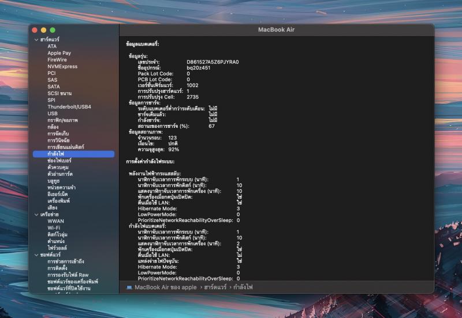The height and width of the screenshot is (318, 462).
Task: Select highlighted กำลังไฟ item
Action: pos(74,154)
